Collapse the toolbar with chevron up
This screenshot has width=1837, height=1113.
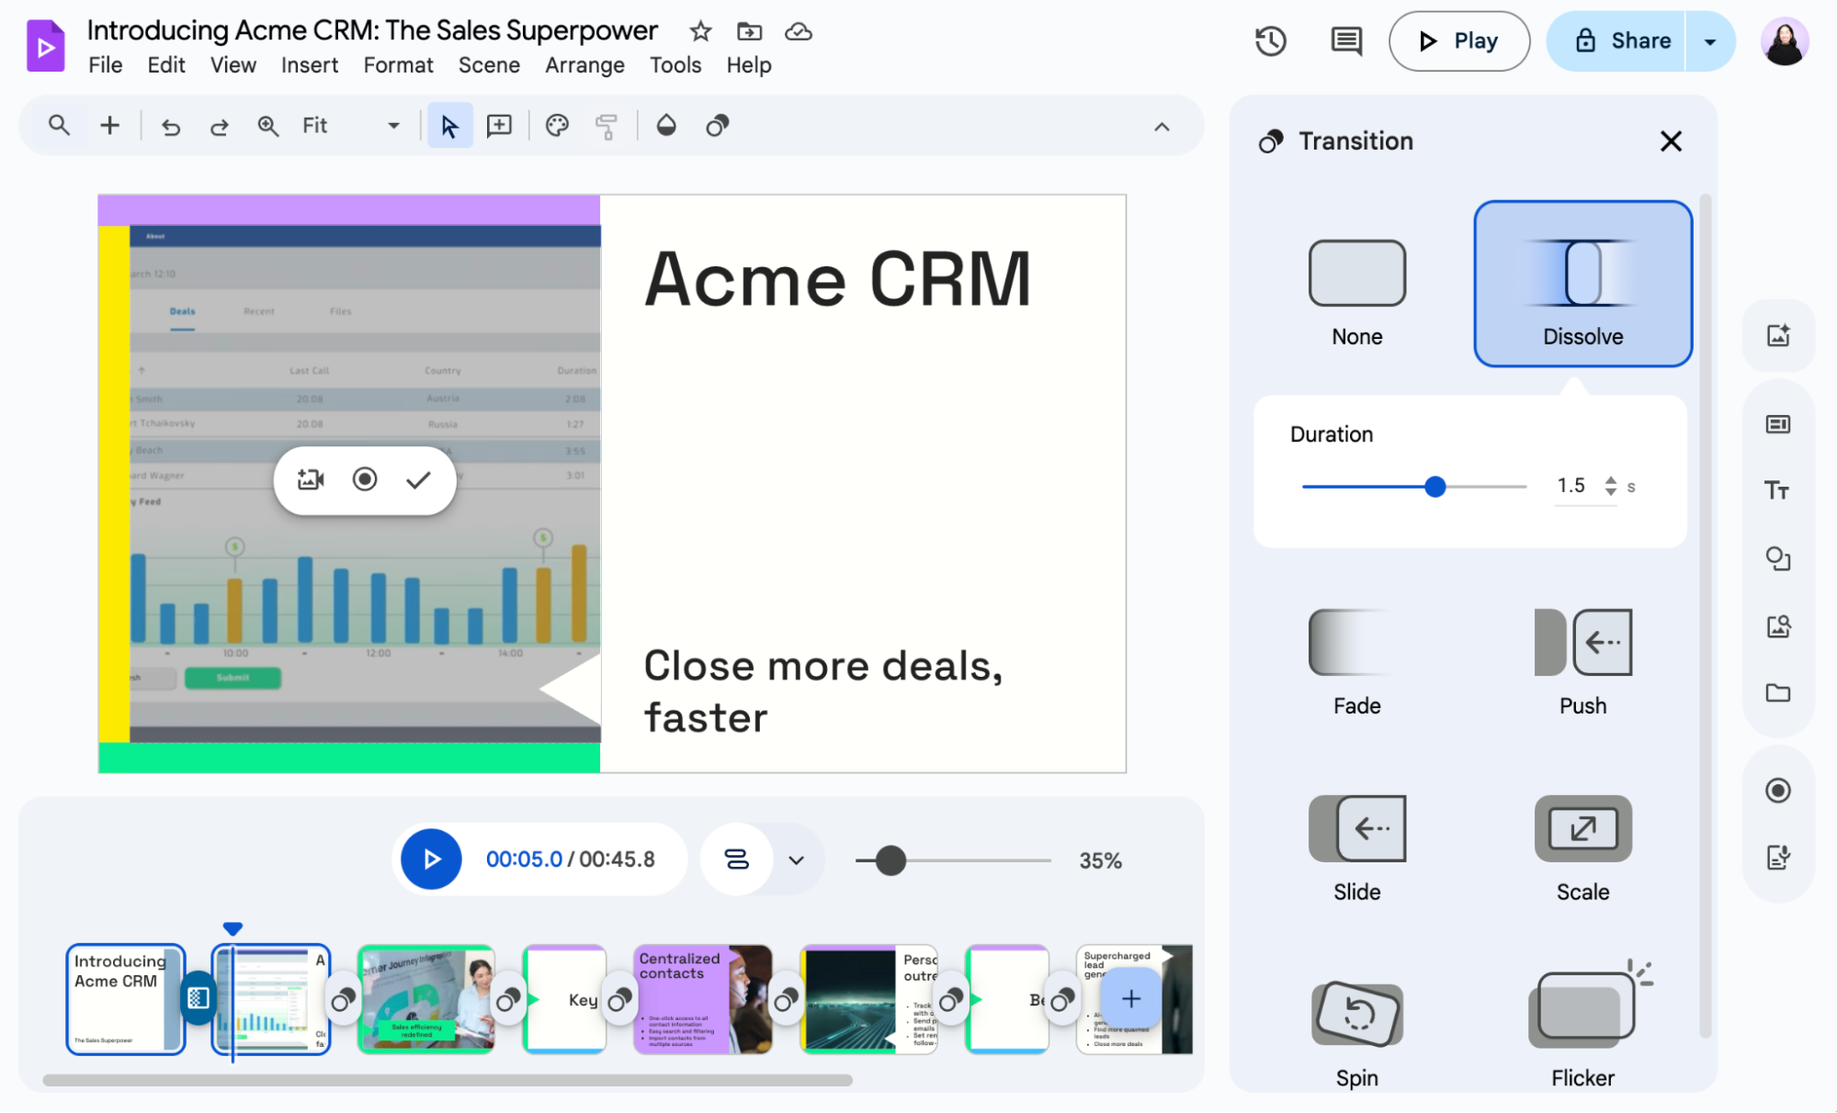[x=1162, y=127]
